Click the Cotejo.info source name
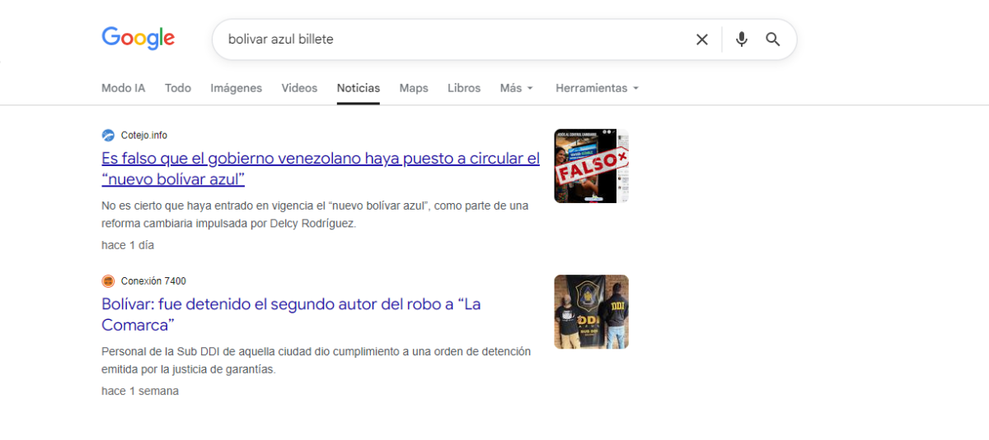The width and height of the screenshot is (989, 440). pos(144,135)
